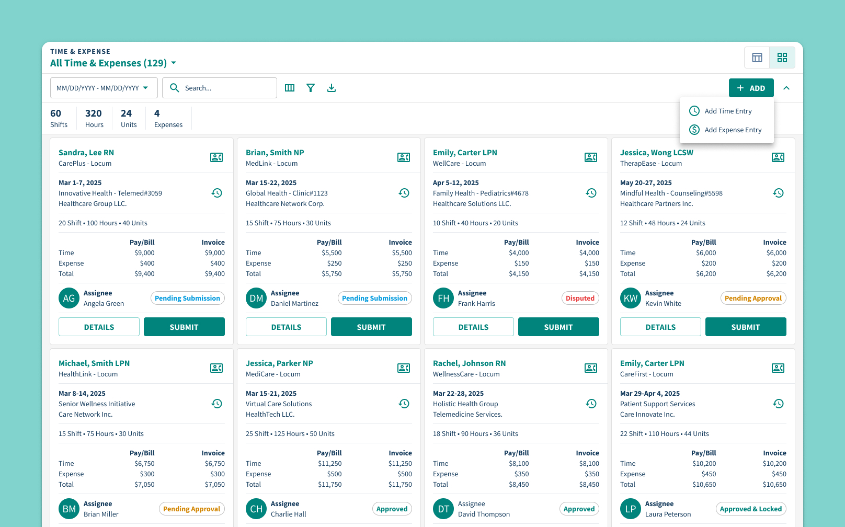
Task: Click SUBMIT on Sandra, Lee RN card
Action: [184, 327]
